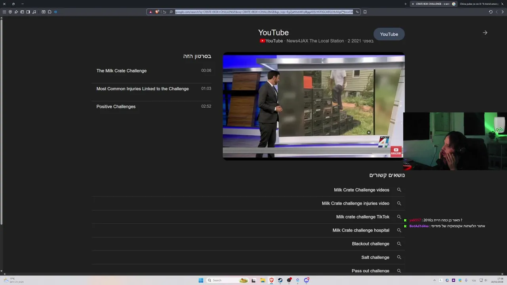Click magnifier beside Salt challenge

pos(399,257)
